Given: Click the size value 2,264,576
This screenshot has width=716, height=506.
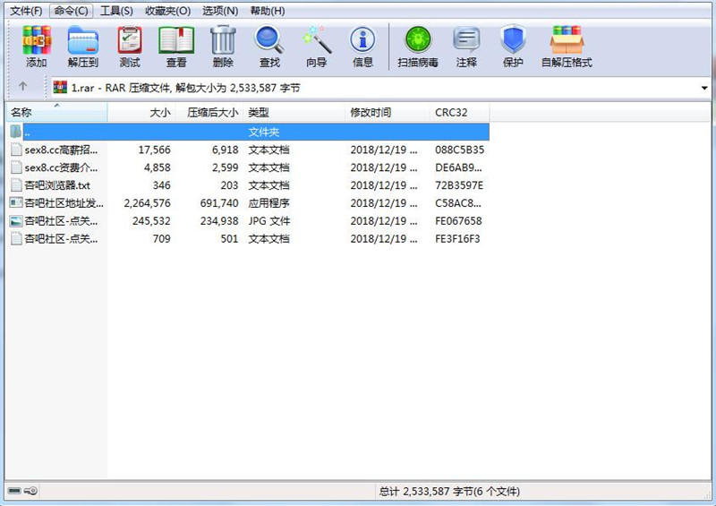Looking at the screenshot, I should (x=147, y=203).
